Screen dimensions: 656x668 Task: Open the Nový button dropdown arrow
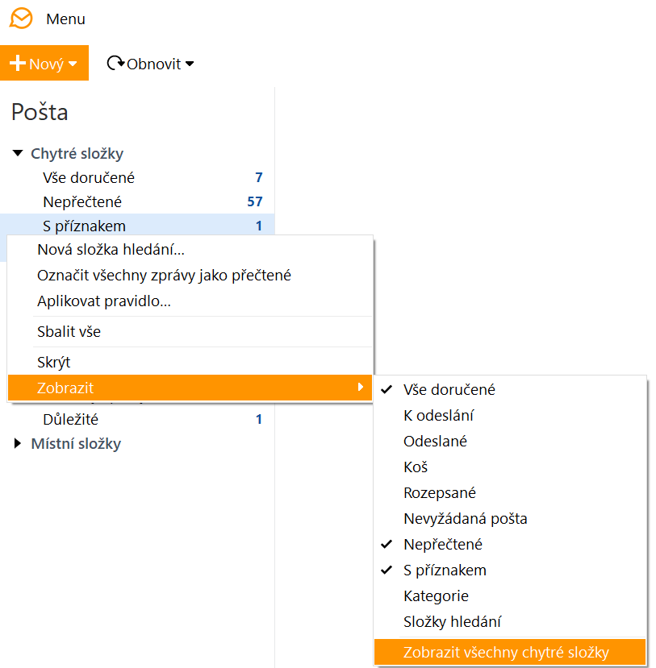(73, 64)
